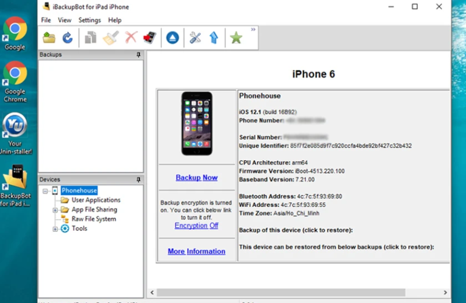Open the Your Unin-staller desktop shortcut
This screenshot has height=303, width=466.
tap(15, 134)
